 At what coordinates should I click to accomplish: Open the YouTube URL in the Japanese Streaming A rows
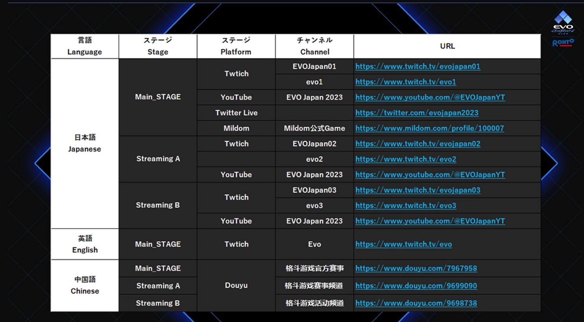tap(430, 174)
